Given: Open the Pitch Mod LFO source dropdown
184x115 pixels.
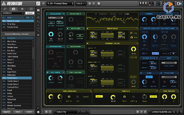Looking at the screenshot, I should coord(169,77).
